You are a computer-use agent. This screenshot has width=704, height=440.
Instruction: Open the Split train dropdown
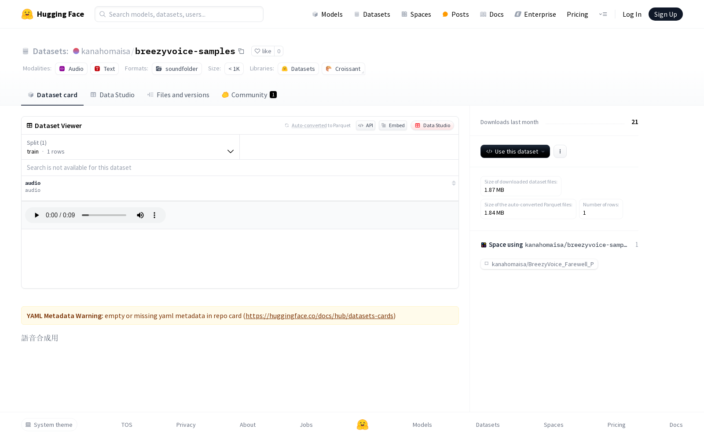(131, 147)
